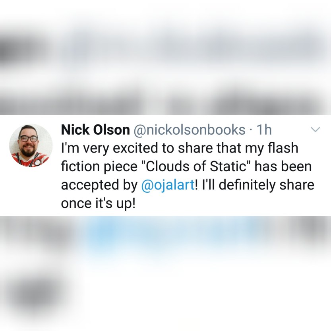Open the blurred tweet above Nick Olson's post
The height and width of the screenshot is (331, 331).
[x=165, y=63]
